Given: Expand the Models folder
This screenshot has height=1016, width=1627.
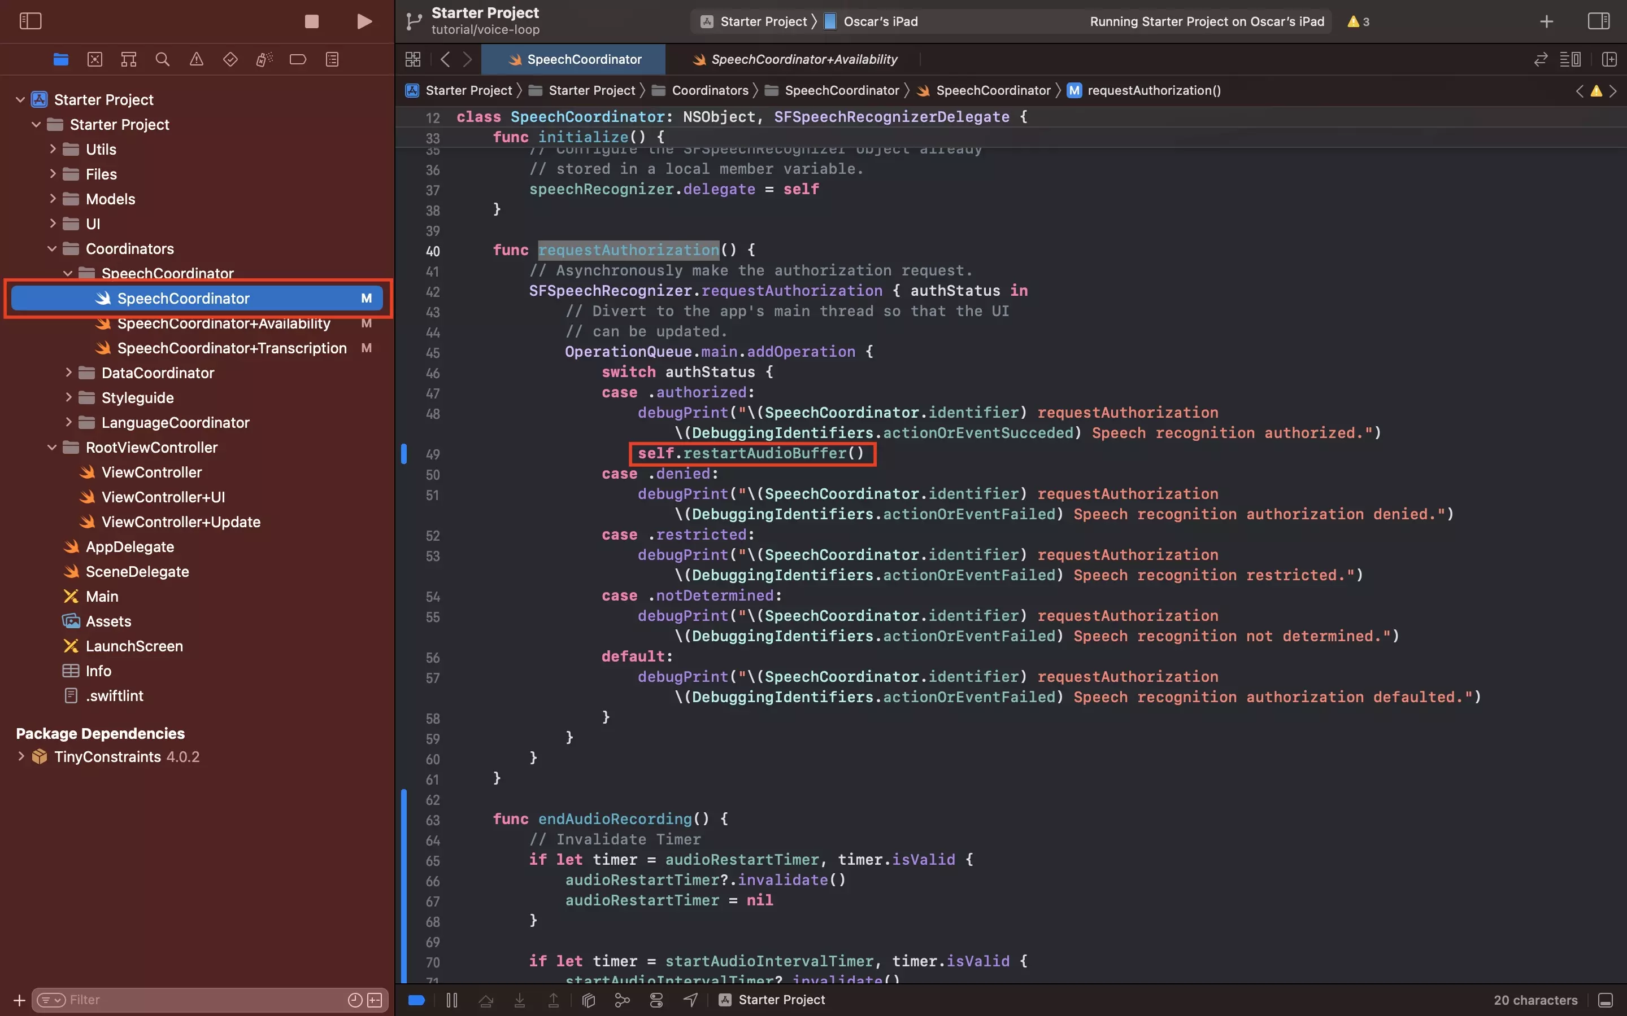Looking at the screenshot, I should (53, 199).
